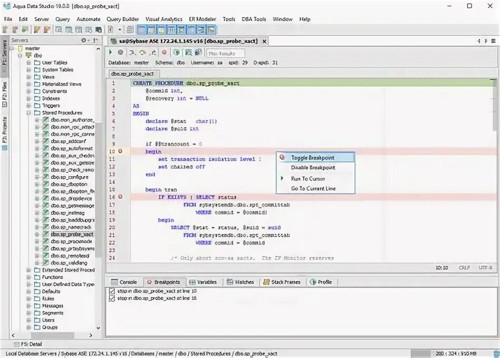Expand the Indexes folder node
This screenshot has width=500, height=358.
click(28, 98)
